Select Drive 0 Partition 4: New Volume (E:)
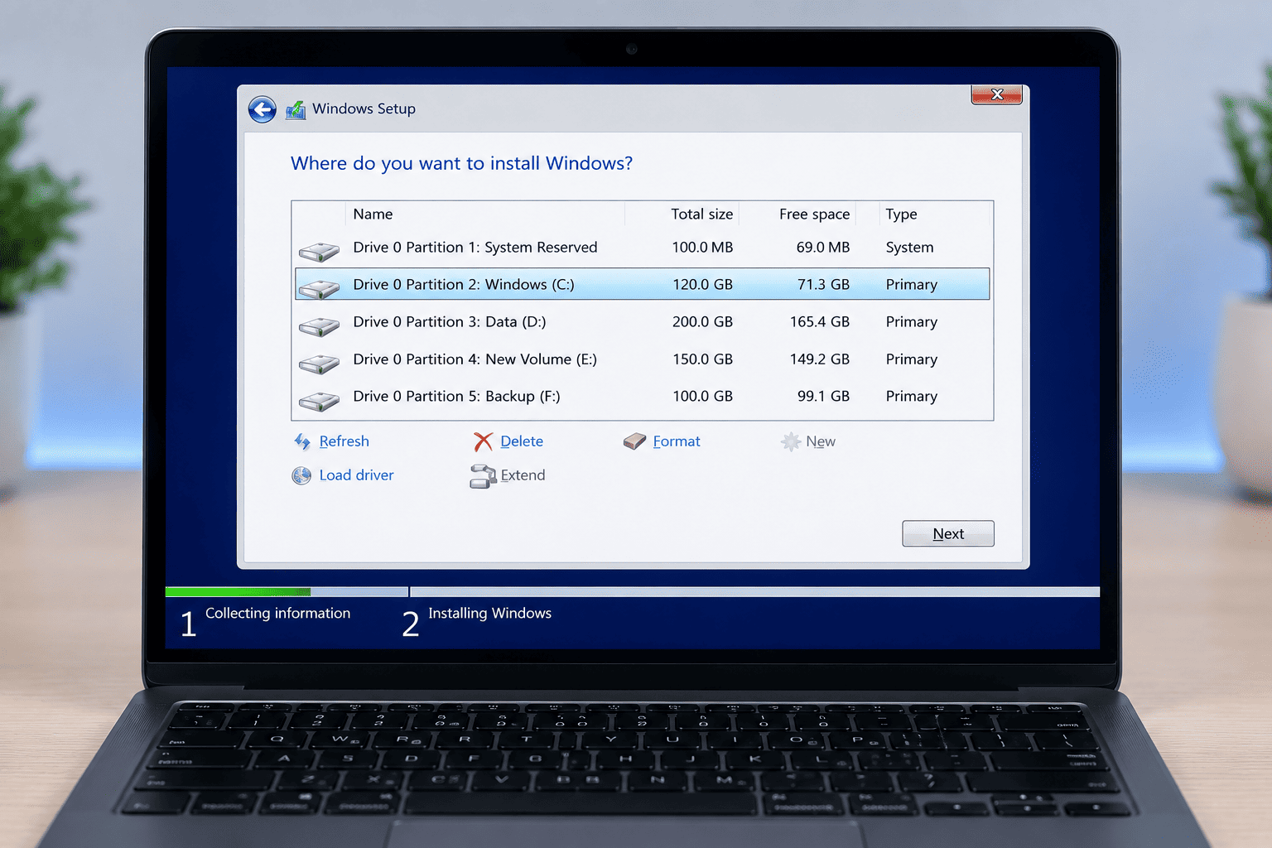This screenshot has width=1272, height=848. tap(643, 359)
